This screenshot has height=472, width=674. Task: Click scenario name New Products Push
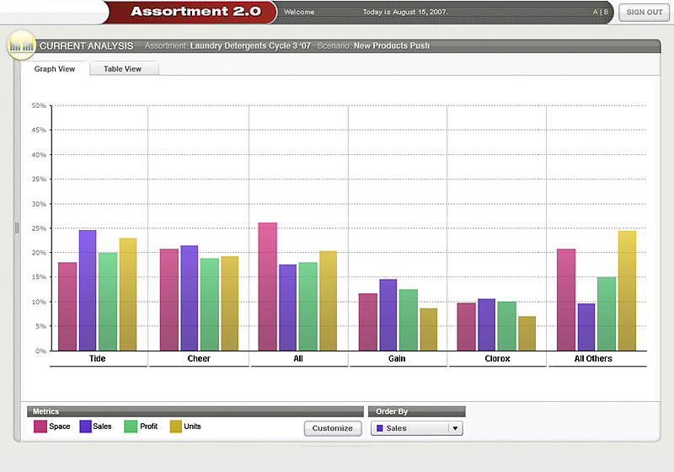click(x=392, y=46)
